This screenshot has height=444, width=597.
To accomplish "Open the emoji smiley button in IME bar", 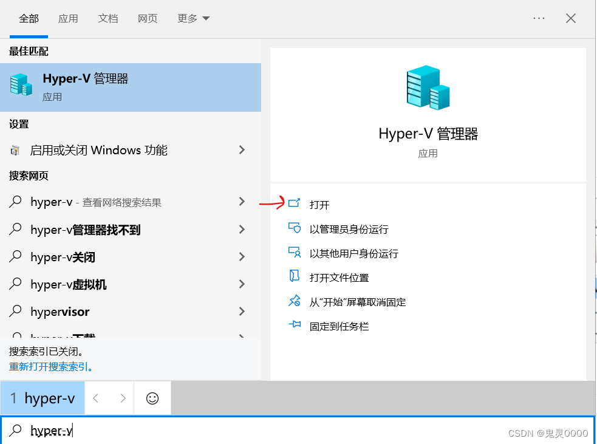I will (x=152, y=398).
